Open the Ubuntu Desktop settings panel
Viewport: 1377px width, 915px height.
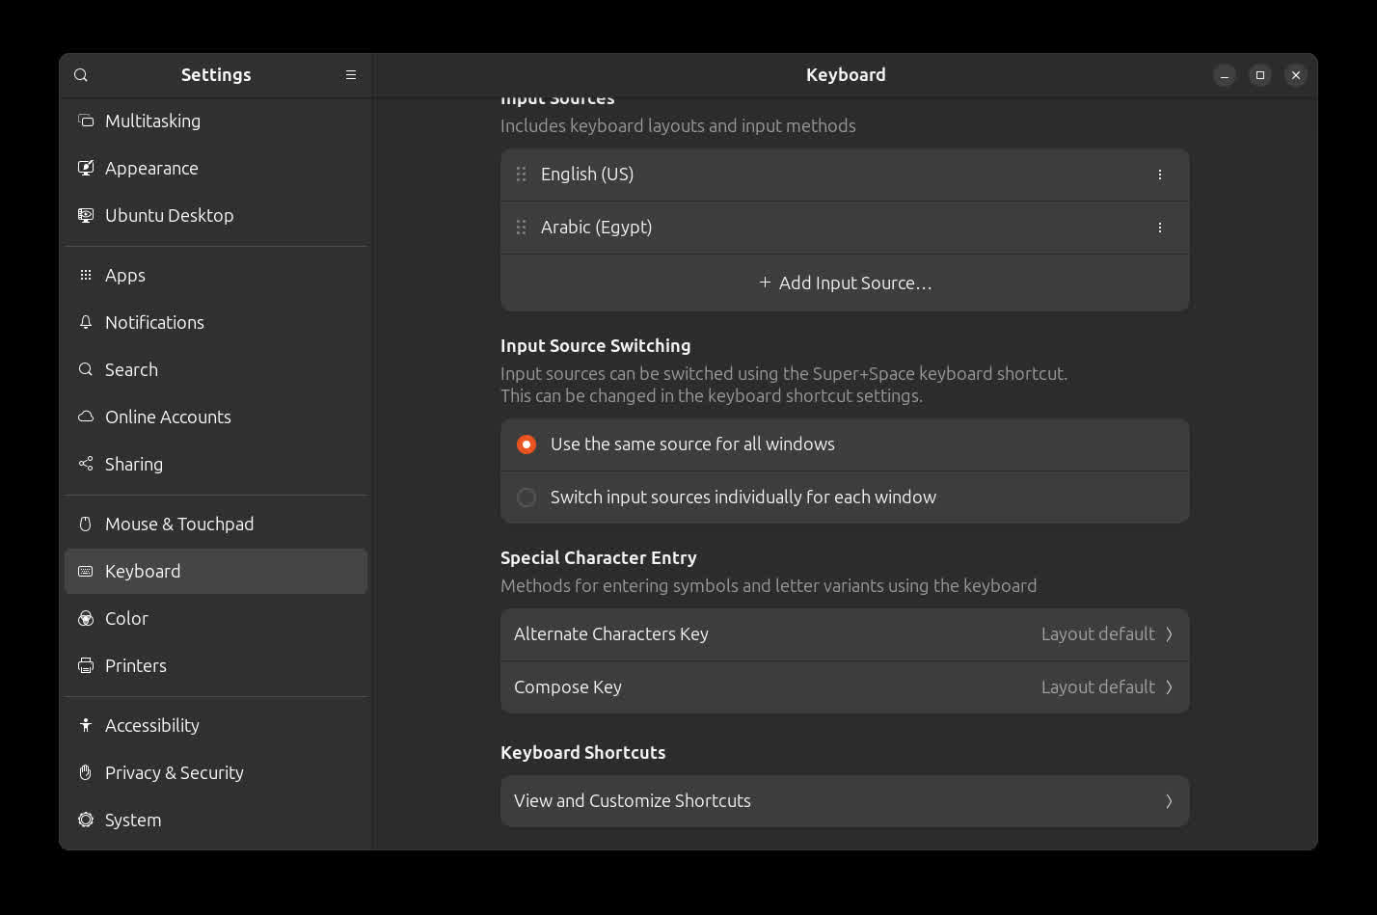(x=169, y=215)
